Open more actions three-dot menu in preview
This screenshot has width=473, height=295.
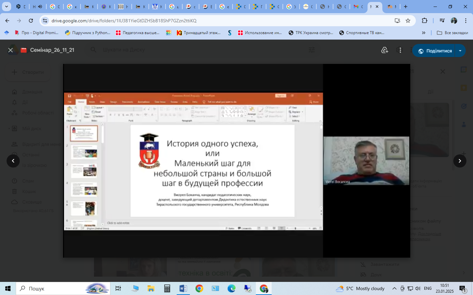coord(400,50)
